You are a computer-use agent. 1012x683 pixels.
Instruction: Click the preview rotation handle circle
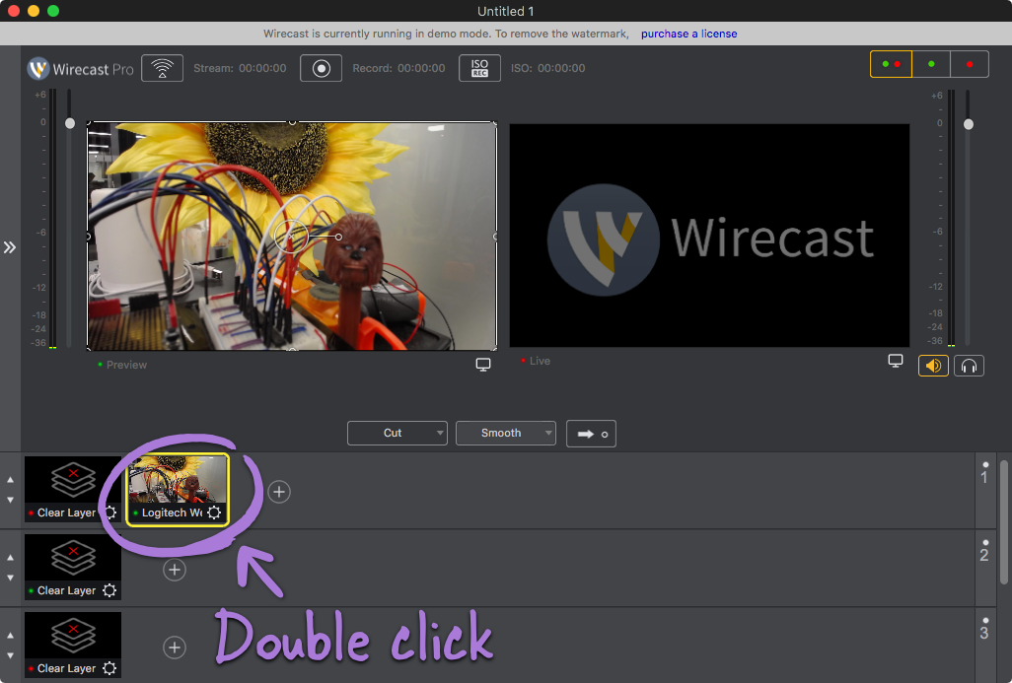point(339,238)
